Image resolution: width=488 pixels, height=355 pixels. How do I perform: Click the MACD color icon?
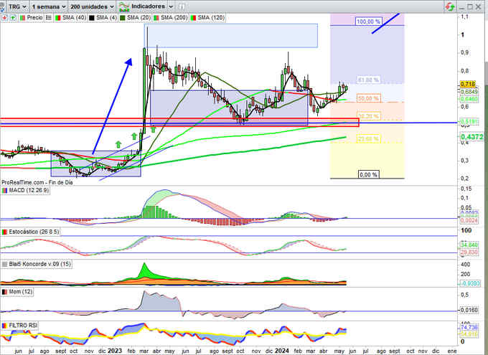5,190
